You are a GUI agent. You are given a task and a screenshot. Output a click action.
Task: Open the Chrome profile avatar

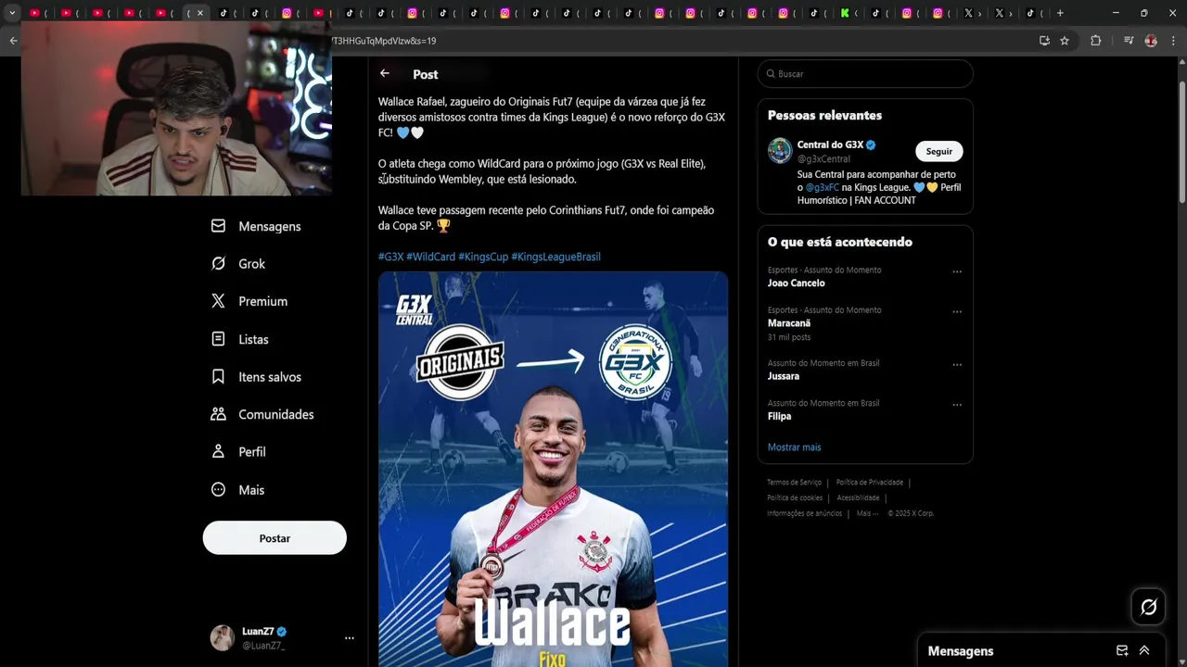pyautogui.click(x=1151, y=41)
